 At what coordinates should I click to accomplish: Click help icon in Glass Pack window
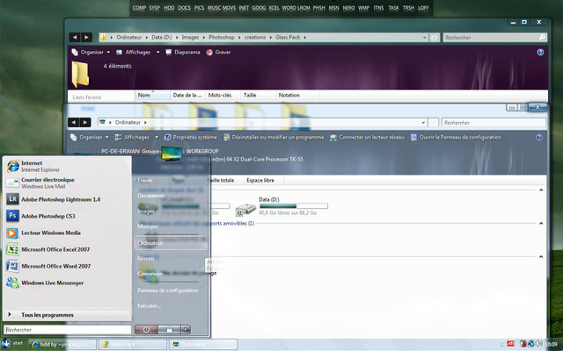pos(540,53)
